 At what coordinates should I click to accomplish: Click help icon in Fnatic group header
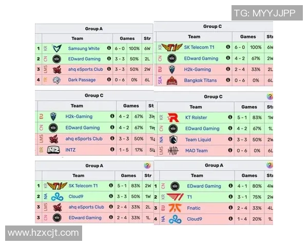(x=269, y=165)
